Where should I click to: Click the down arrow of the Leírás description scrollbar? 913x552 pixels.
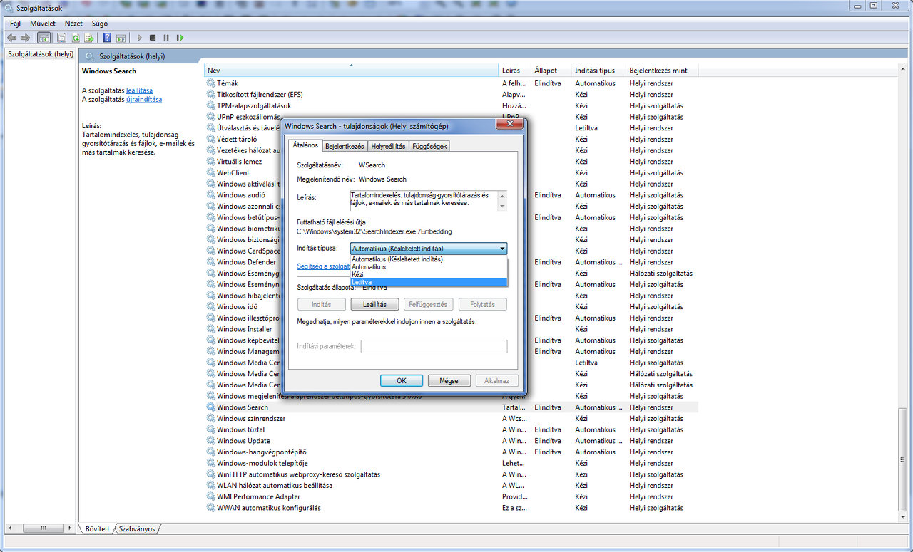pos(502,207)
